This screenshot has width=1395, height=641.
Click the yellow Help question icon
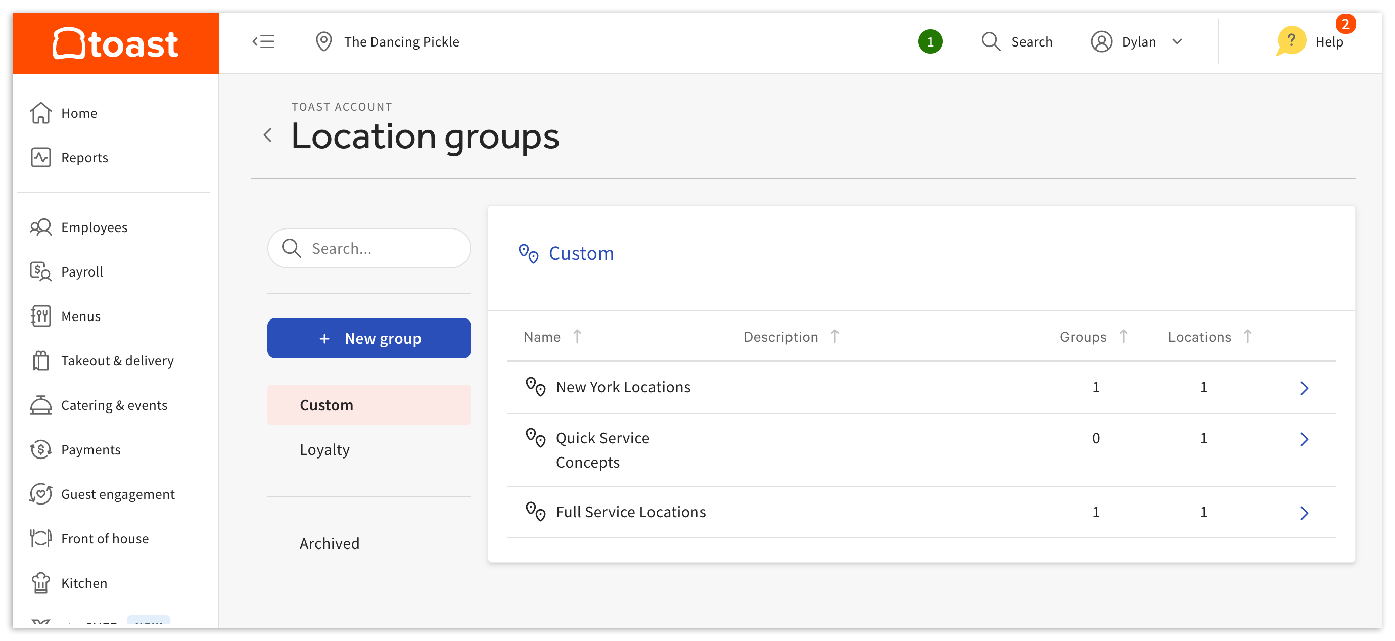pos(1291,41)
